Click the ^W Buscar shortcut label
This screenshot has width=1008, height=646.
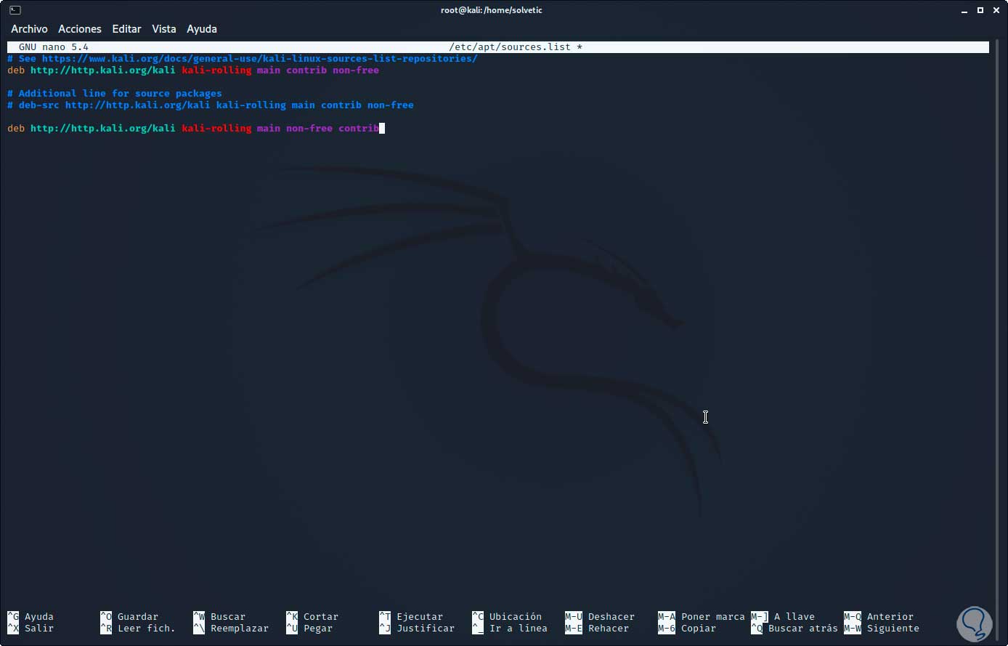point(219,617)
